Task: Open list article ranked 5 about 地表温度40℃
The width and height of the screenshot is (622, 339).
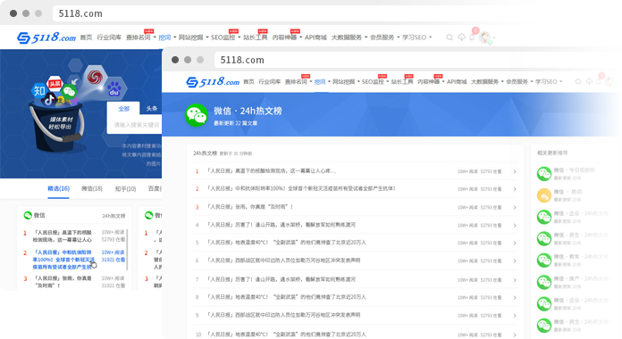Action: click(x=286, y=243)
